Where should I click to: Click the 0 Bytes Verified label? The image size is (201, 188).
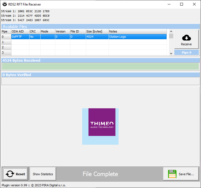click(x=17, y=75)
